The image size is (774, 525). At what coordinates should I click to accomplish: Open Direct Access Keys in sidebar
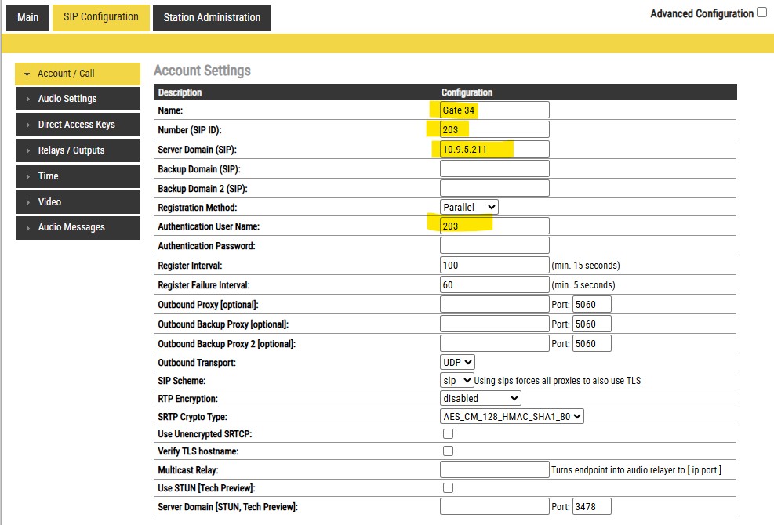[77, 125]
